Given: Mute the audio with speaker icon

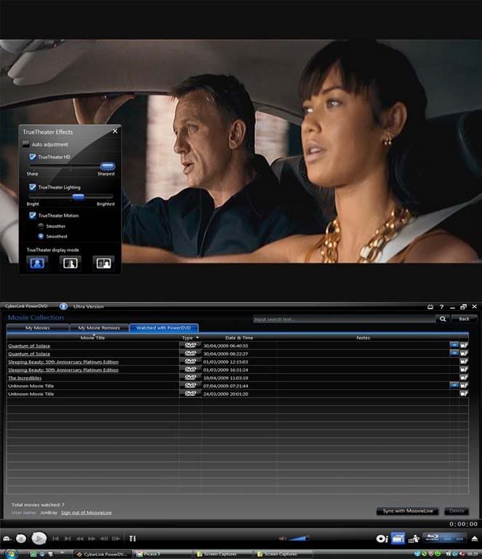Looking at the screenshot, I should point(282,539).
